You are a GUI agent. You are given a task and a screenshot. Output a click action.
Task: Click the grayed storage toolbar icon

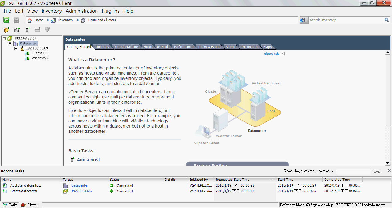tap(47, 30)
